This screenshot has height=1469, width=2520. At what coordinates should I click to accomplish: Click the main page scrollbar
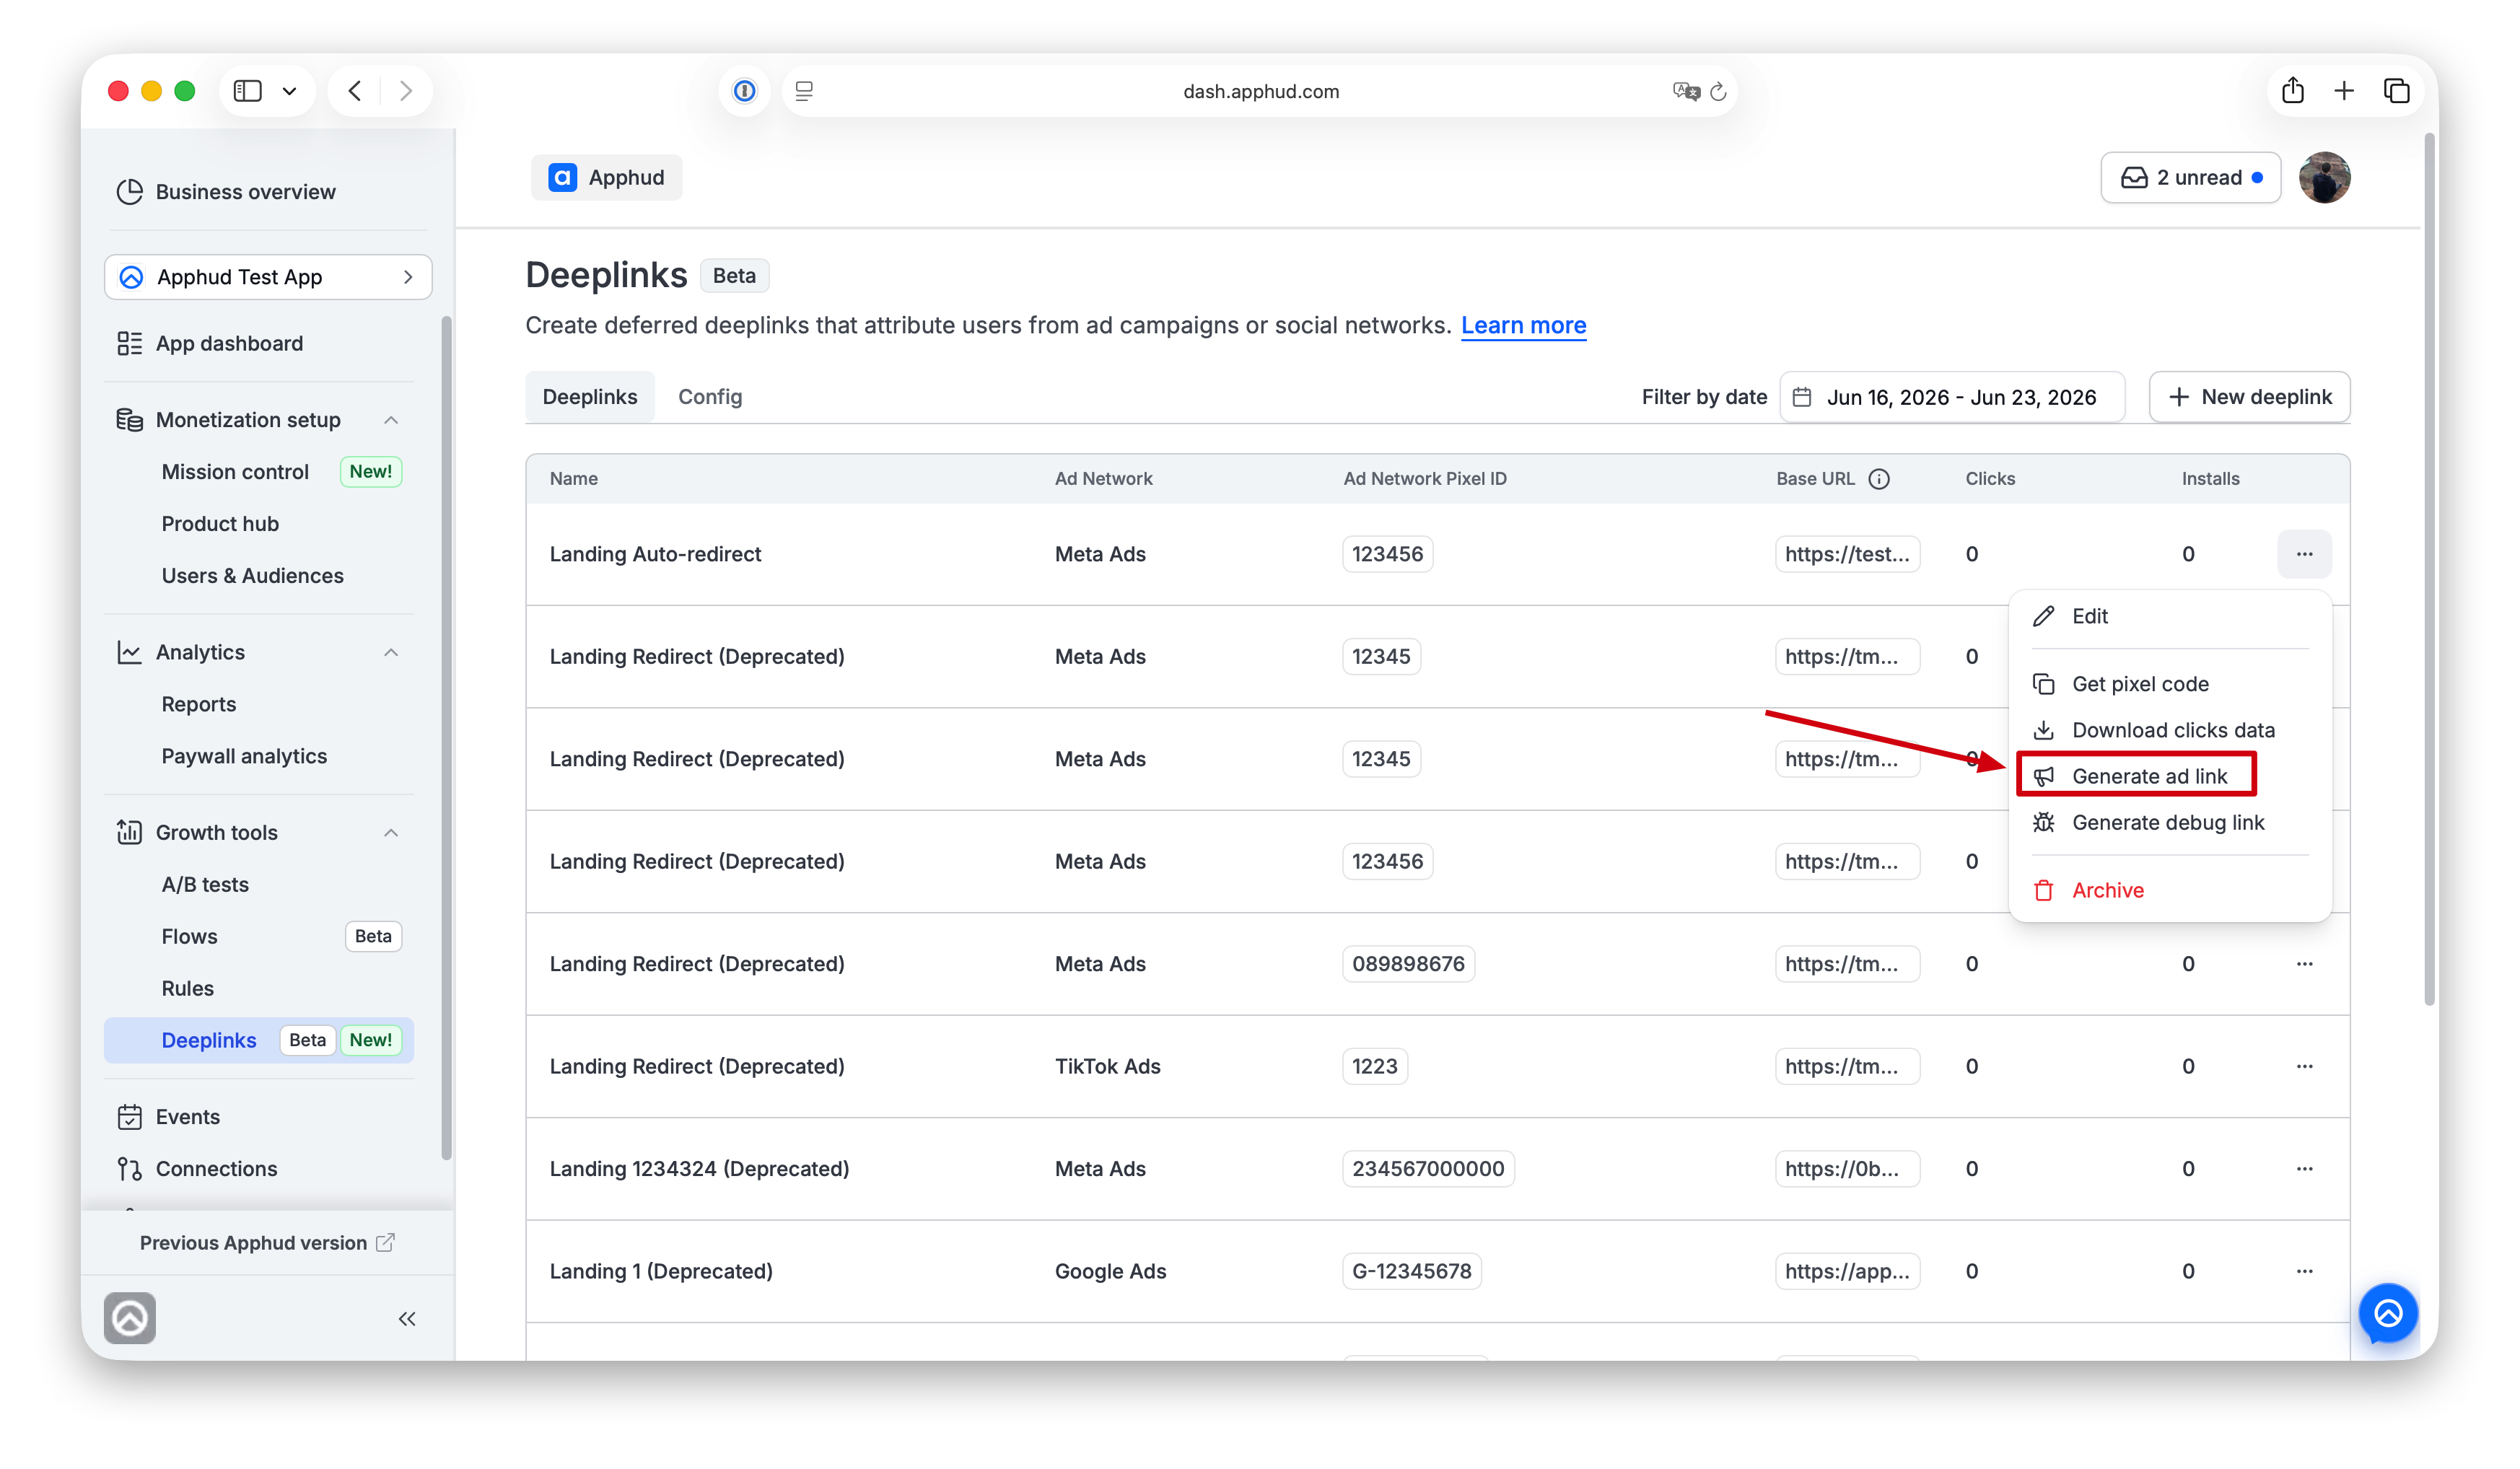click(x=2429, y=570)
